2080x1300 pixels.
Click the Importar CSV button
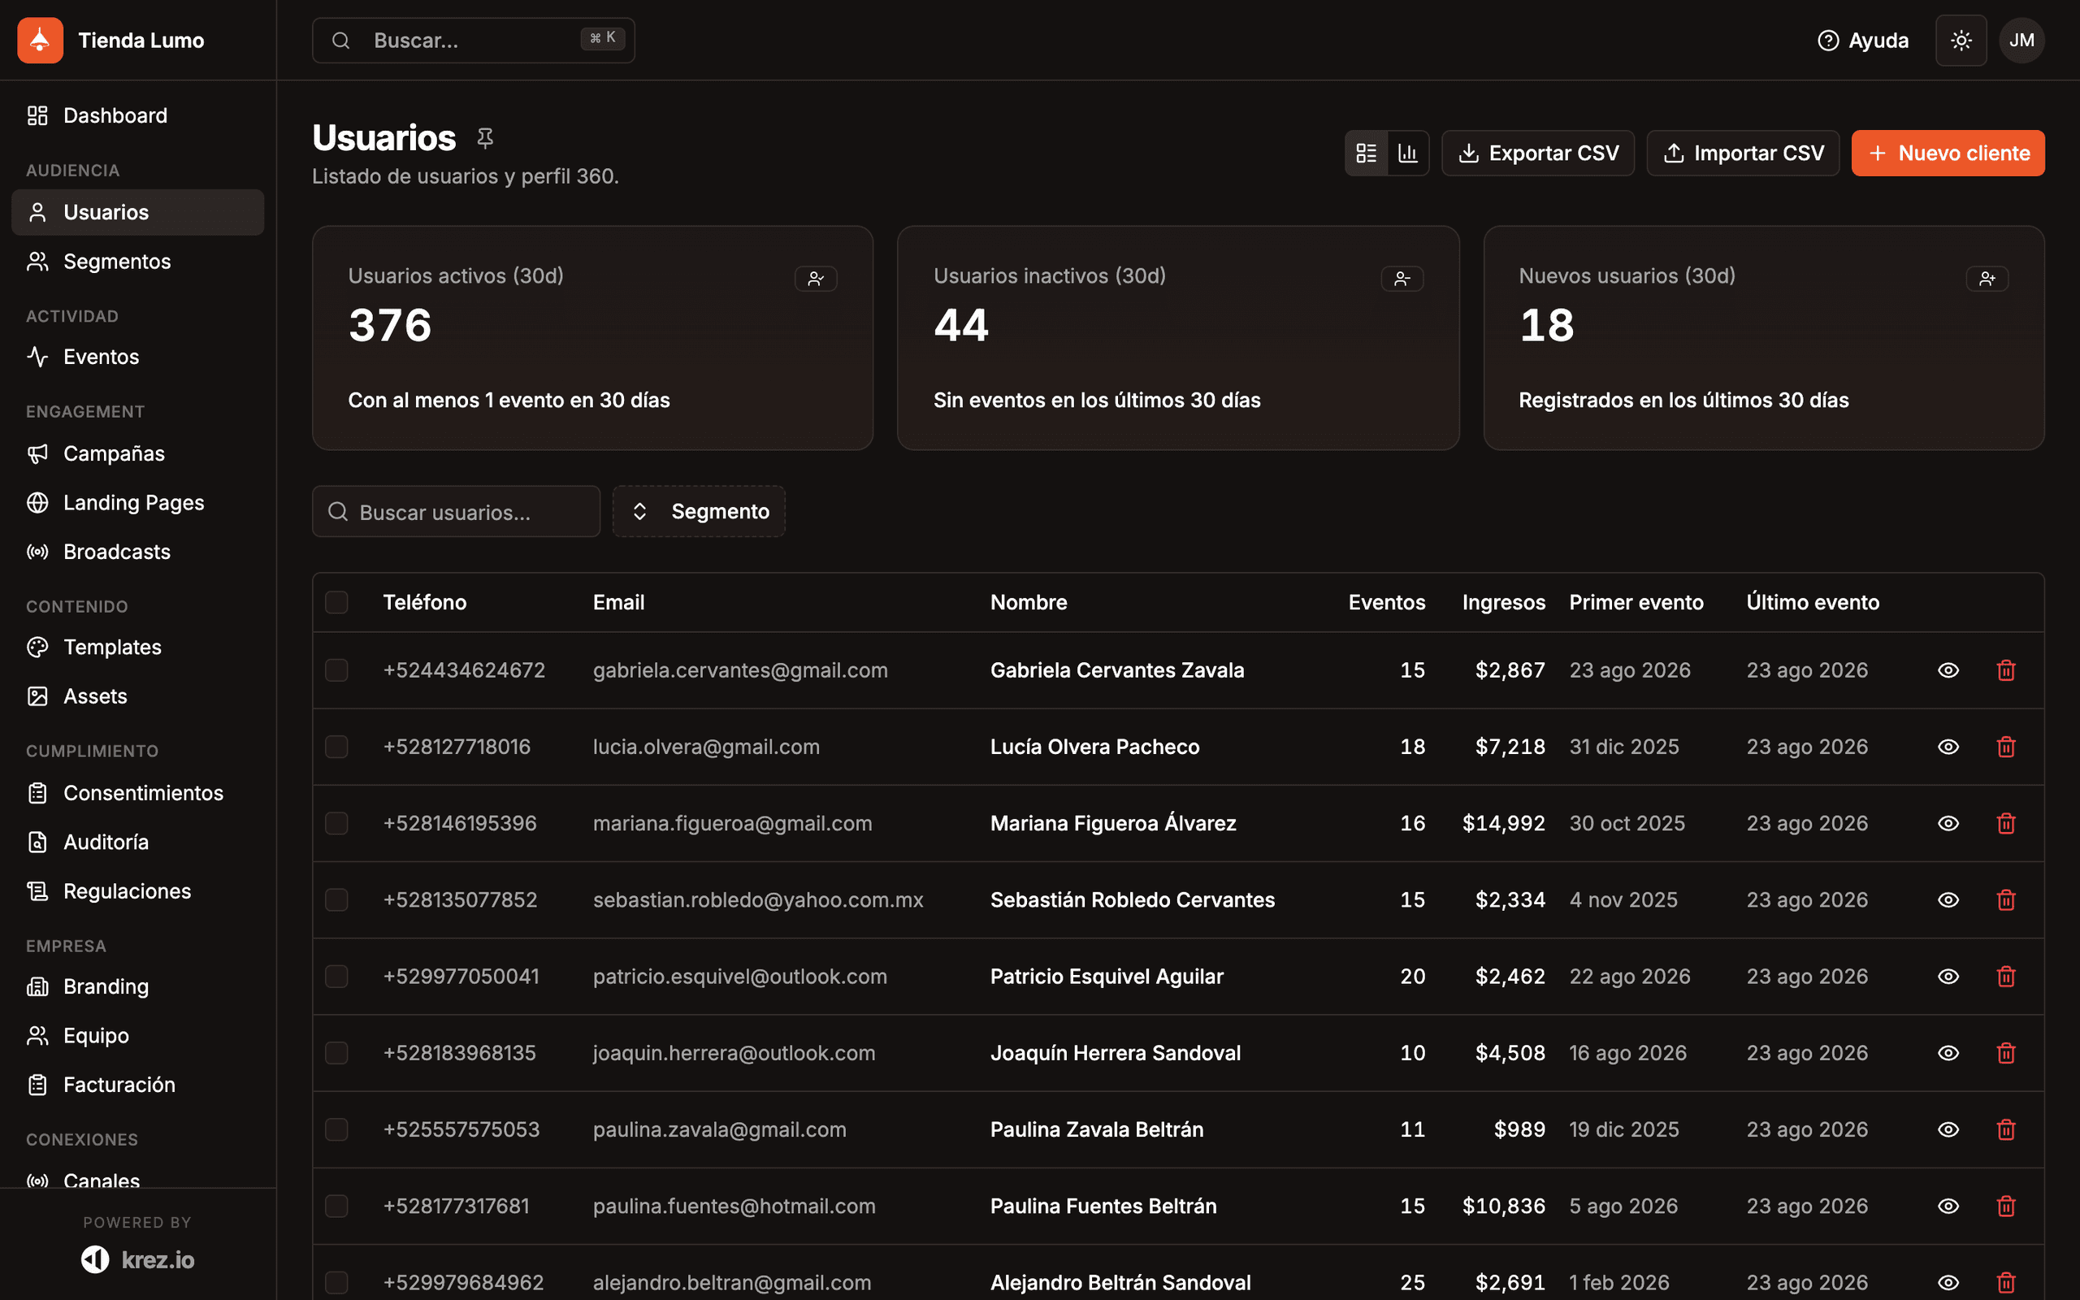click(1742, 153)
